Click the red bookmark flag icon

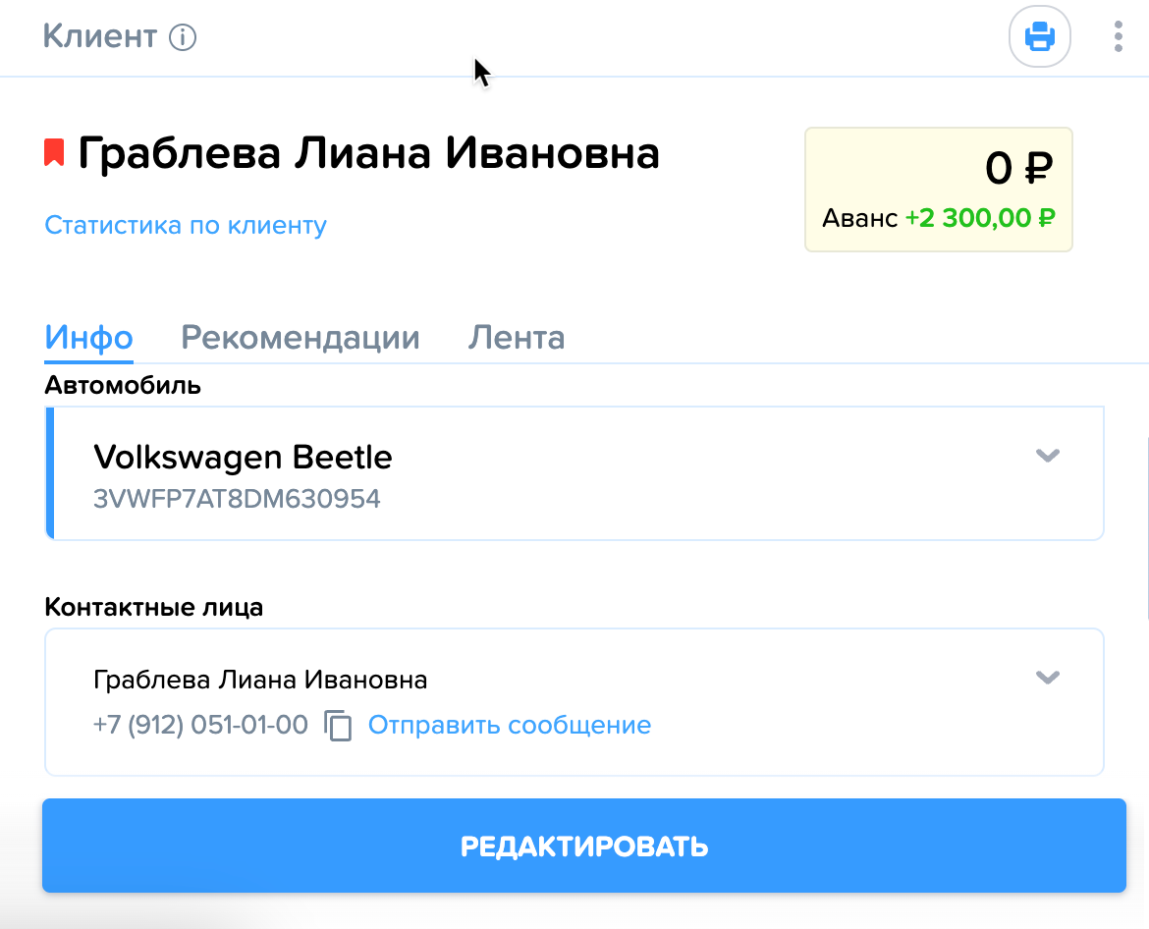click(54, 152)
